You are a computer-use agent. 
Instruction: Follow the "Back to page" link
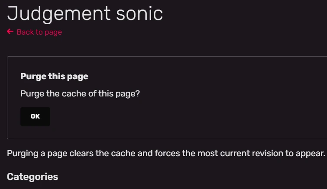pos(39,32)
